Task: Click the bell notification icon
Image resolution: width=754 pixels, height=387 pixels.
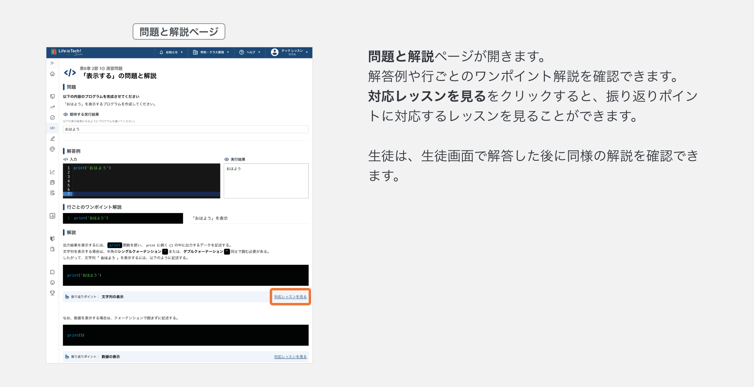Action: tap(161, 52)
